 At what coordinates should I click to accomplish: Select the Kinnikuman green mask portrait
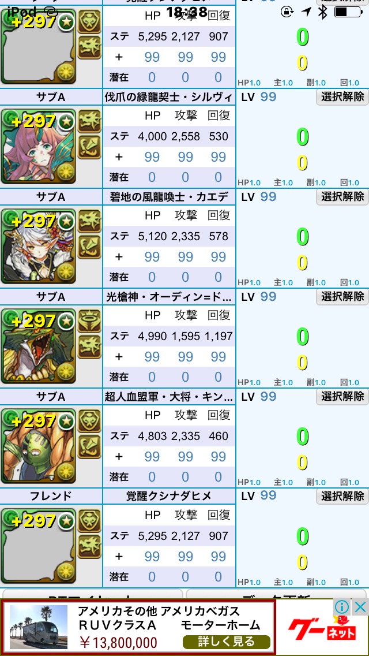tap(39, 446)
